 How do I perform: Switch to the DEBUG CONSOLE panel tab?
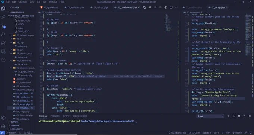point(80,116)
